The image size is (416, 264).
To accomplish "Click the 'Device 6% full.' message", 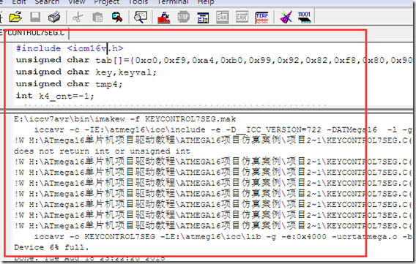I will [x=51, y=248].
